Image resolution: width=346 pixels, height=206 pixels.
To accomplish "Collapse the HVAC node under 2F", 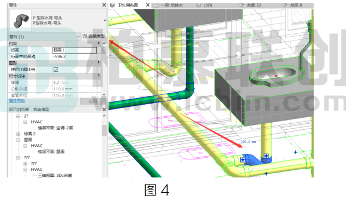I will (25, 122).
